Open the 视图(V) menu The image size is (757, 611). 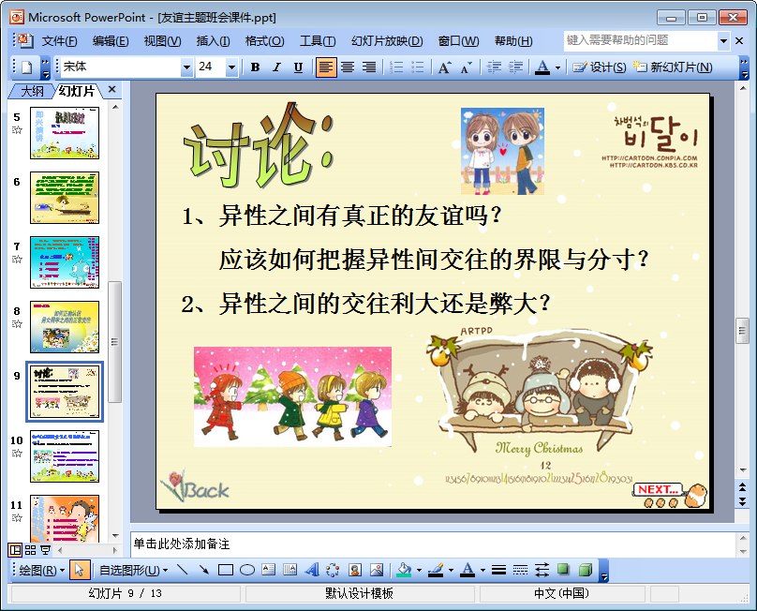(163, 41)
